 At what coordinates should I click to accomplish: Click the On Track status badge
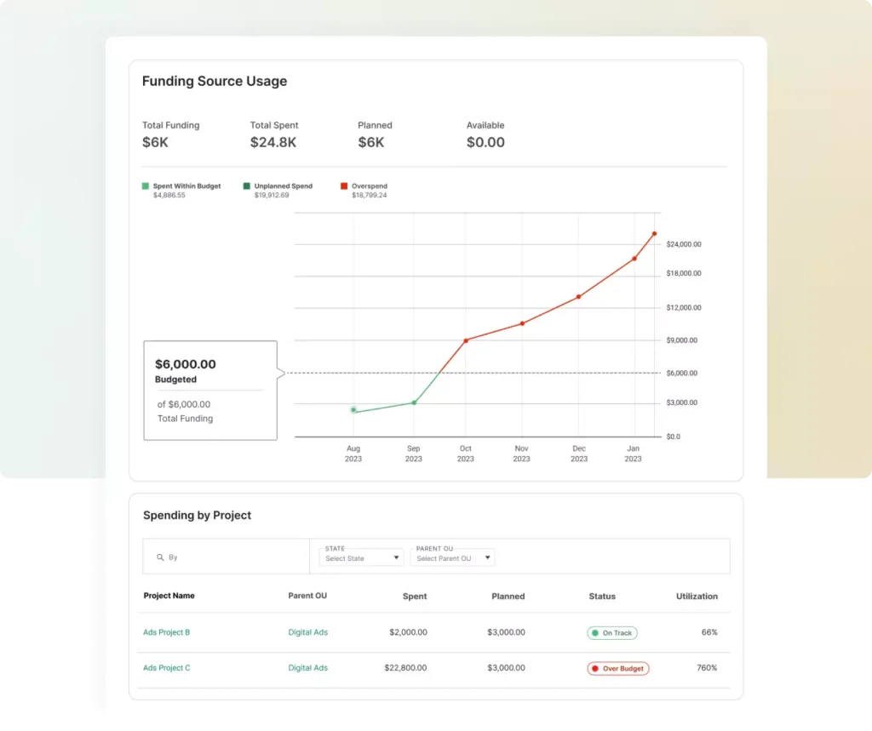pos(611,632)
